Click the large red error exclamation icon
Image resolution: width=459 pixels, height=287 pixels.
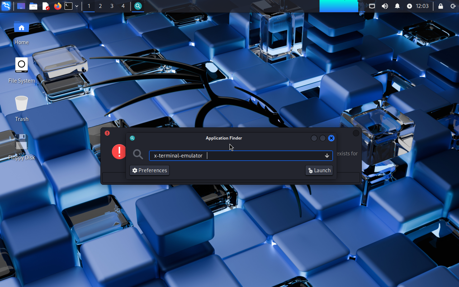[x=119, y=152]
